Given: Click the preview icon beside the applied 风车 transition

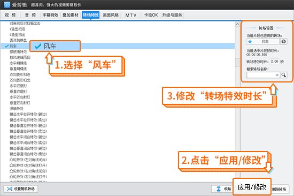Looking at the screenshot, I should click(283, 42).
